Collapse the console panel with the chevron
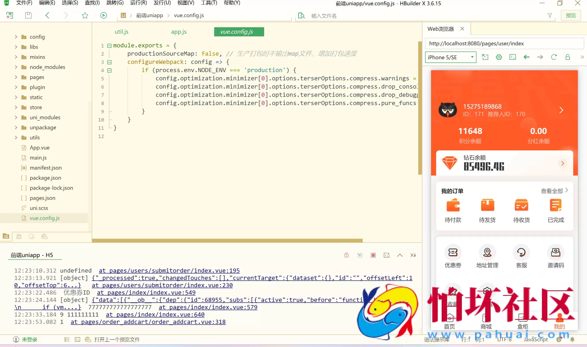Viewport: 587px width, 347px height. (400, 255)
